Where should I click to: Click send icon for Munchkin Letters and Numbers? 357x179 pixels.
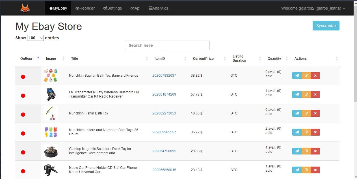point(297,132)
